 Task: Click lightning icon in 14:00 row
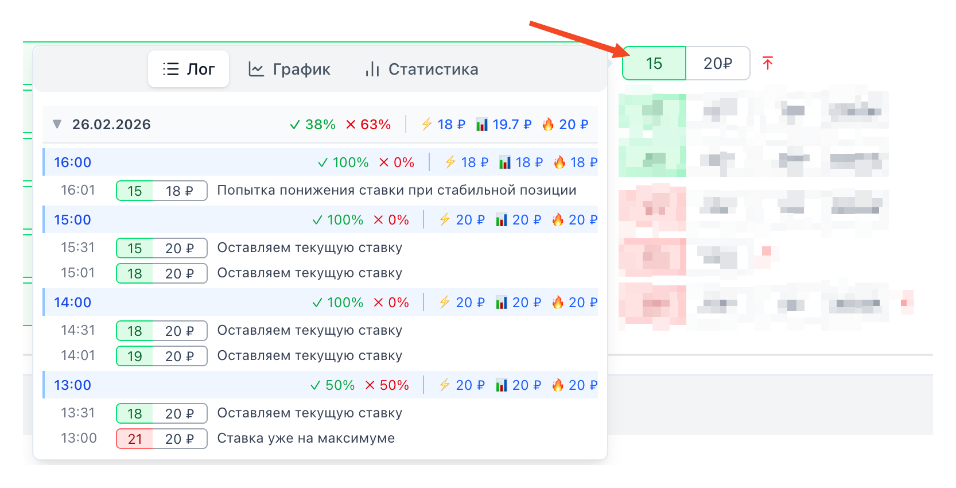tap(445, 303)
